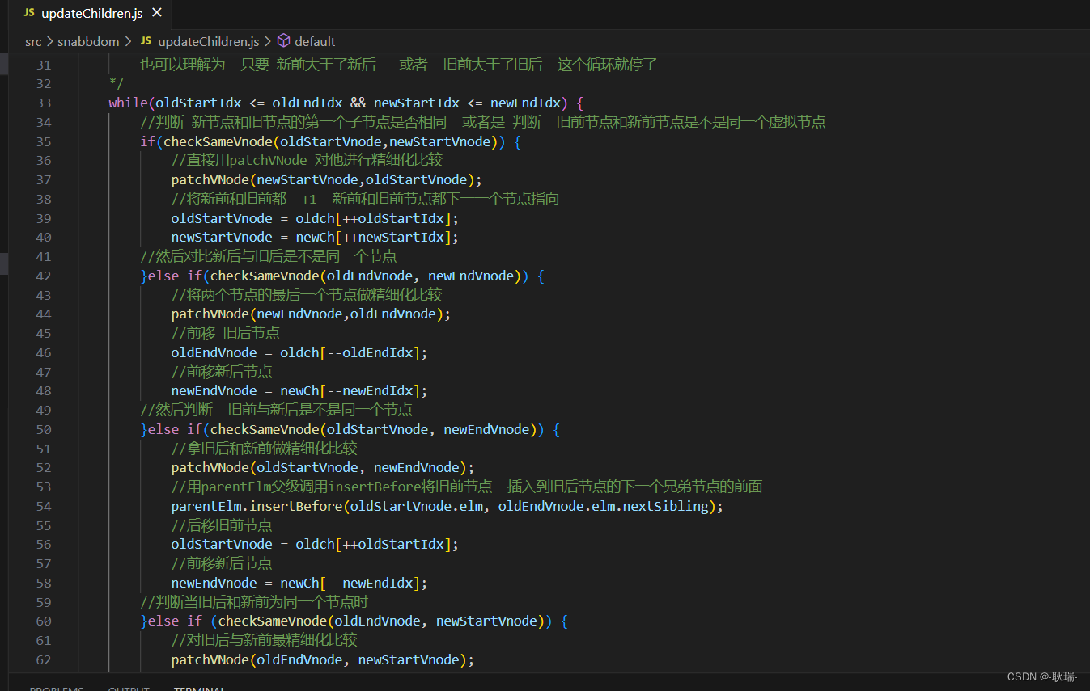Click line number 42 in gutter
1090x691 pixels.
coord(44,276)
